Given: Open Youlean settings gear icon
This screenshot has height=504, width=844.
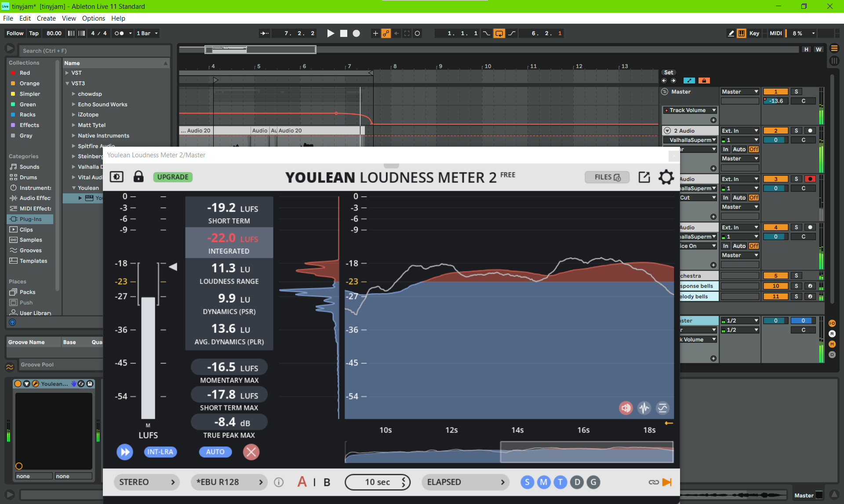Looking at the screenshot, I should point(666,177).
